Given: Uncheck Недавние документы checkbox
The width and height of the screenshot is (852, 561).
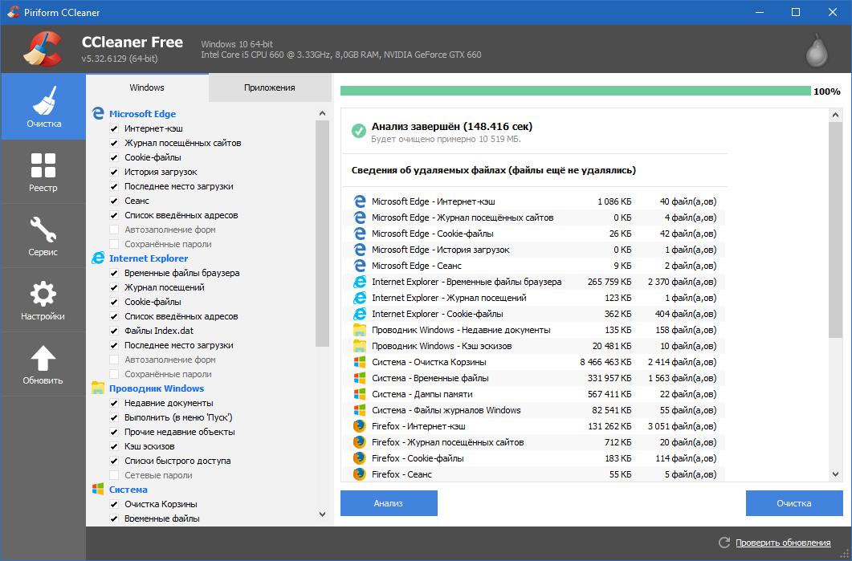Looking at the screenshot, I should [x=114, y=403].
